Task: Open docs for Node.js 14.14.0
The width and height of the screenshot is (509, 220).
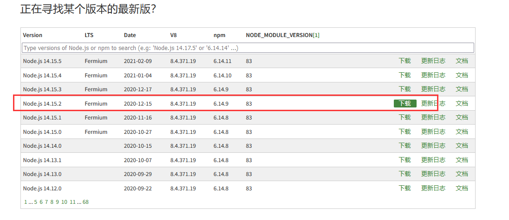Action: point(462,146)
